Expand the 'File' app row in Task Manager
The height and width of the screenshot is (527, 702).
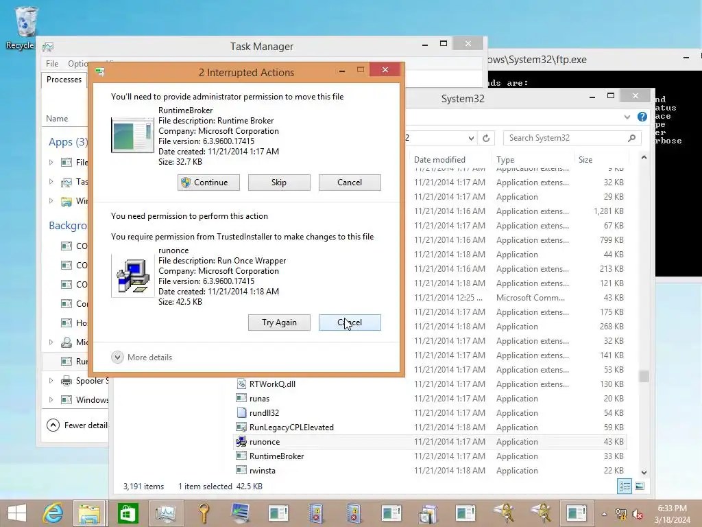pyautogui.click(x=51, y=162)
